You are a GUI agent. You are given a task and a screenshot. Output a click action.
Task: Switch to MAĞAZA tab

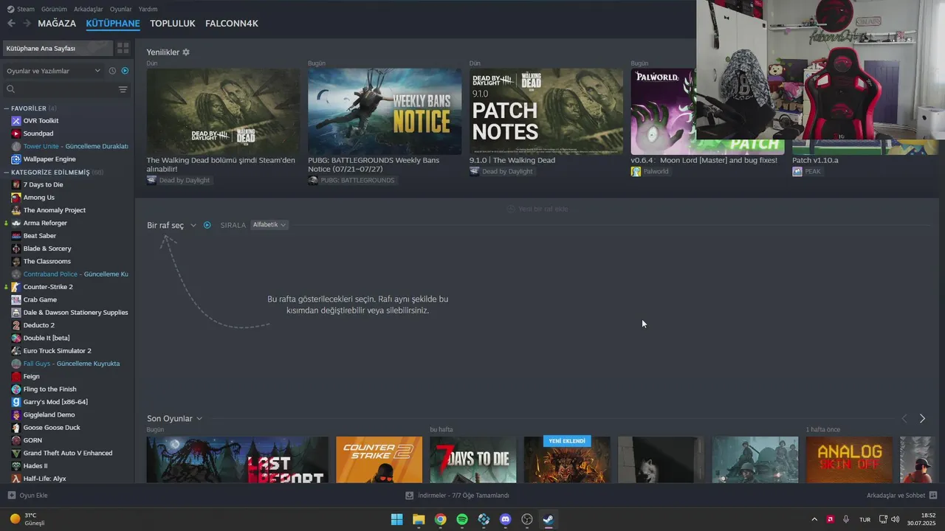pos(57,24)
